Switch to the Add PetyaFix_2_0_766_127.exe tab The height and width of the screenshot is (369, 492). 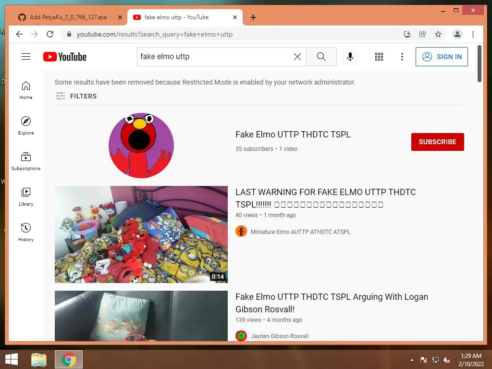point(68,17)
